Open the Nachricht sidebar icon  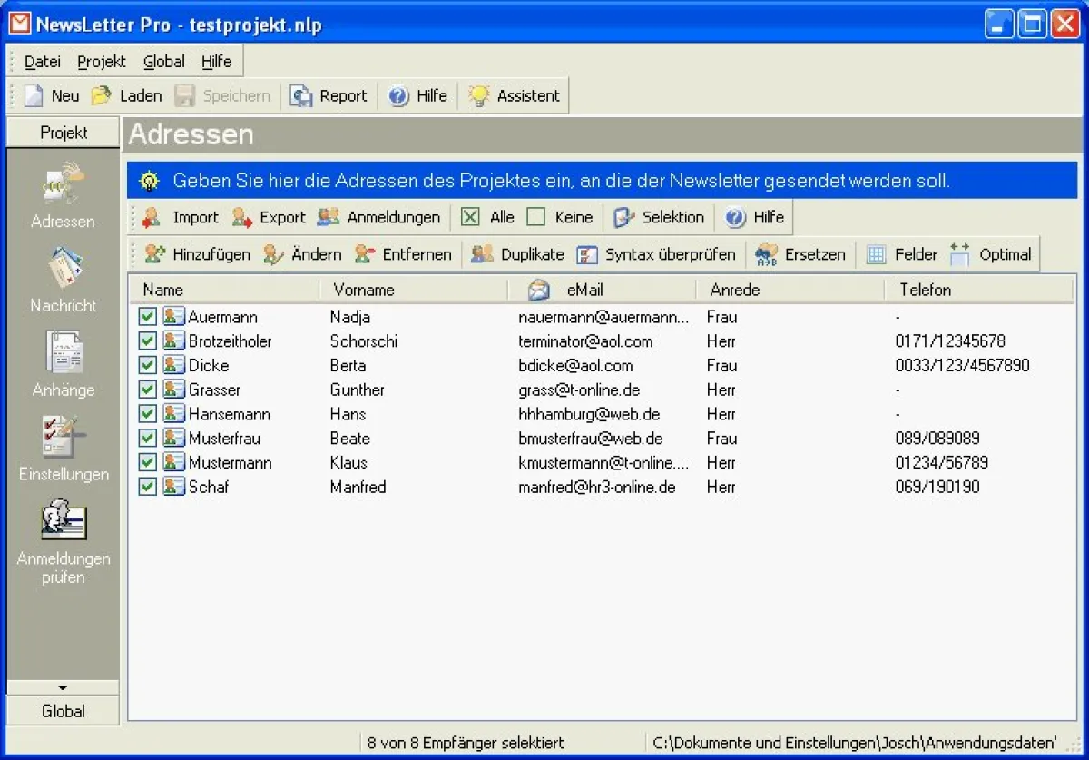63,271
